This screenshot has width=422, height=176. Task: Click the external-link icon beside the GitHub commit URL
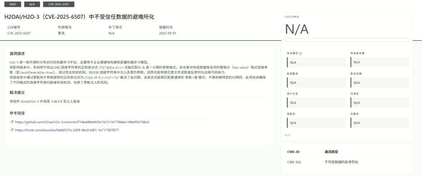[x=12, y=122]
